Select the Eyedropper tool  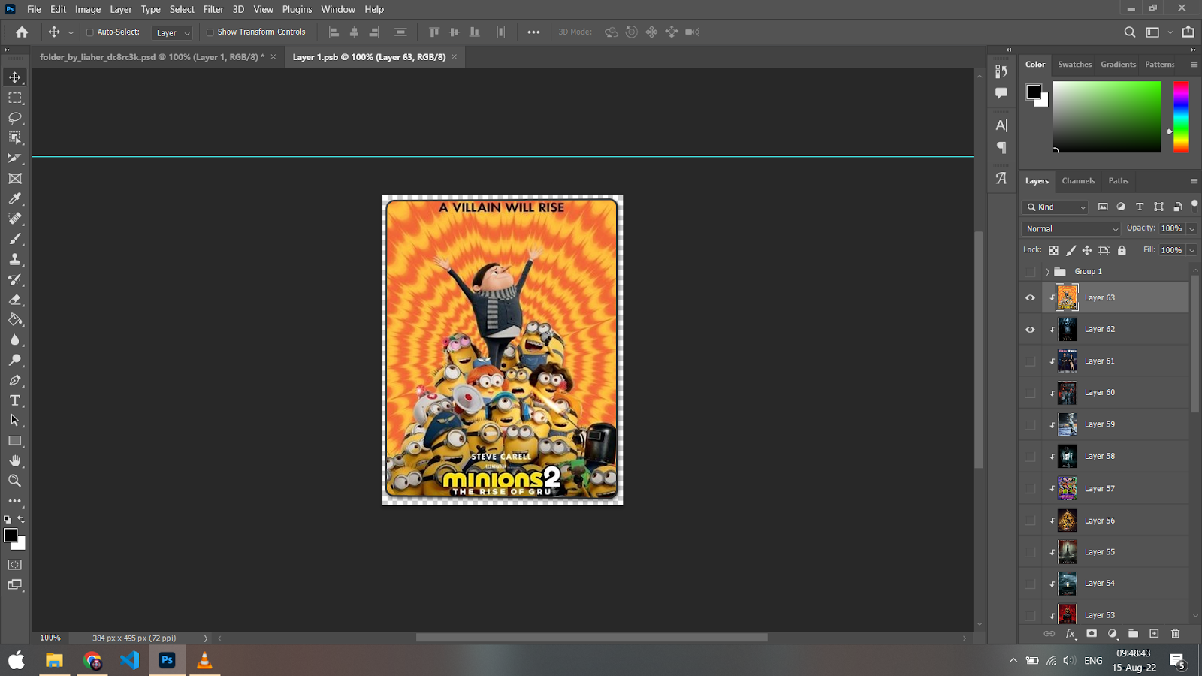pyautogui.click(x=15, y=198)
